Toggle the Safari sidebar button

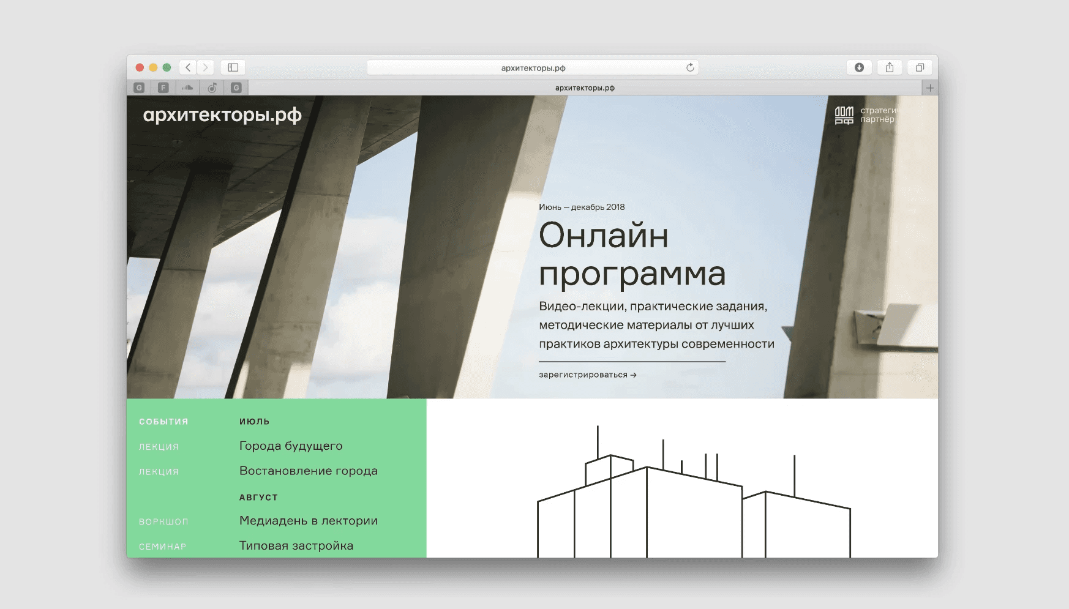pyautogui.click(x=233, y=67)
